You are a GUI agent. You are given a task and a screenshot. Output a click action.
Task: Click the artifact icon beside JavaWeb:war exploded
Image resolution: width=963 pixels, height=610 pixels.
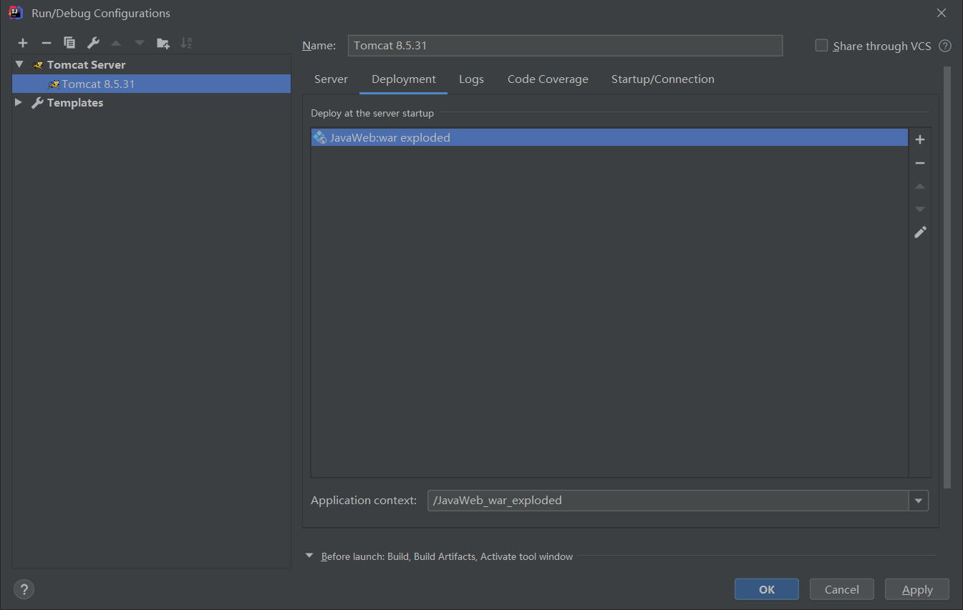pyautogui.click(x=320, y=137)
